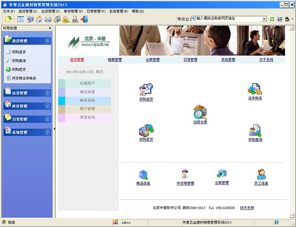Switch to 日常管理 page tab
296x227 pixels.
point(191,60)
